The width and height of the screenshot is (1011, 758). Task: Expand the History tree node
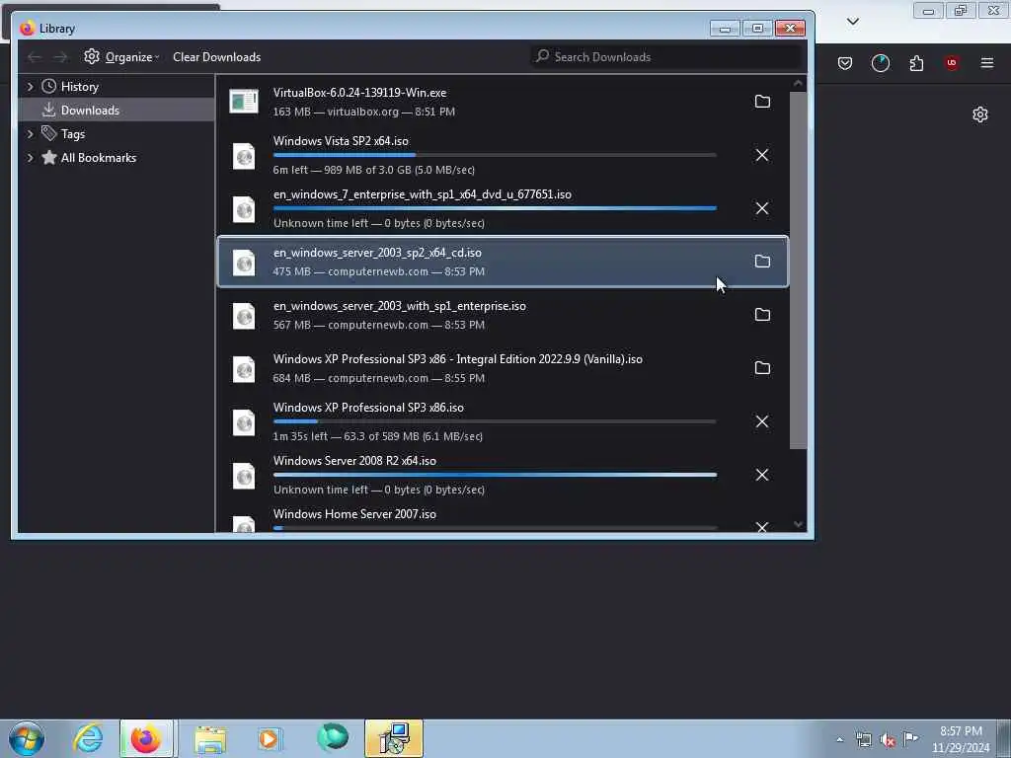(x=30, y=87)
